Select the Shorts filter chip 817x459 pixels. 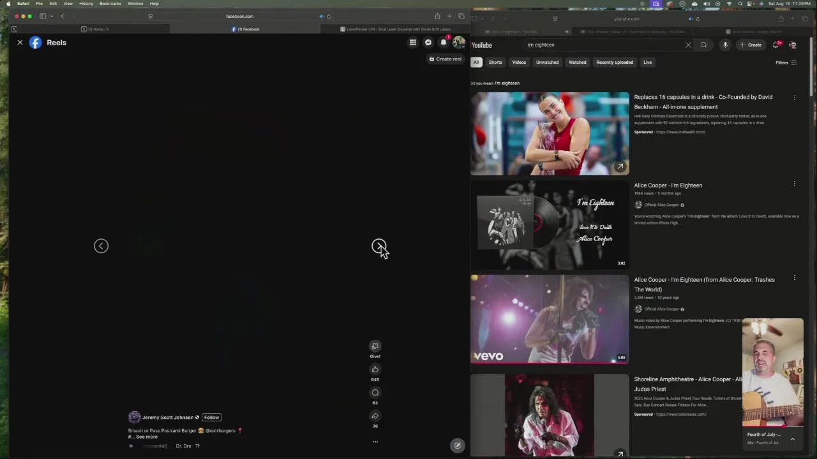495,62
